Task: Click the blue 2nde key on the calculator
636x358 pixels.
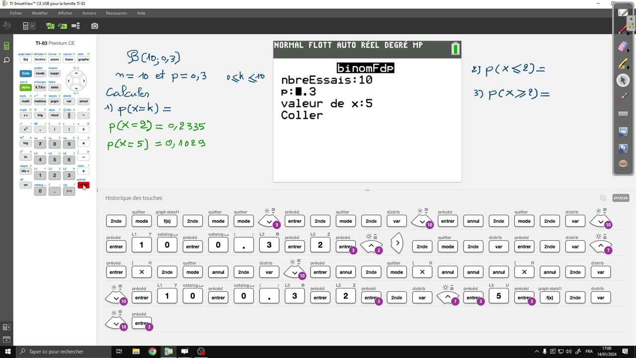Action: coord(25,74)
